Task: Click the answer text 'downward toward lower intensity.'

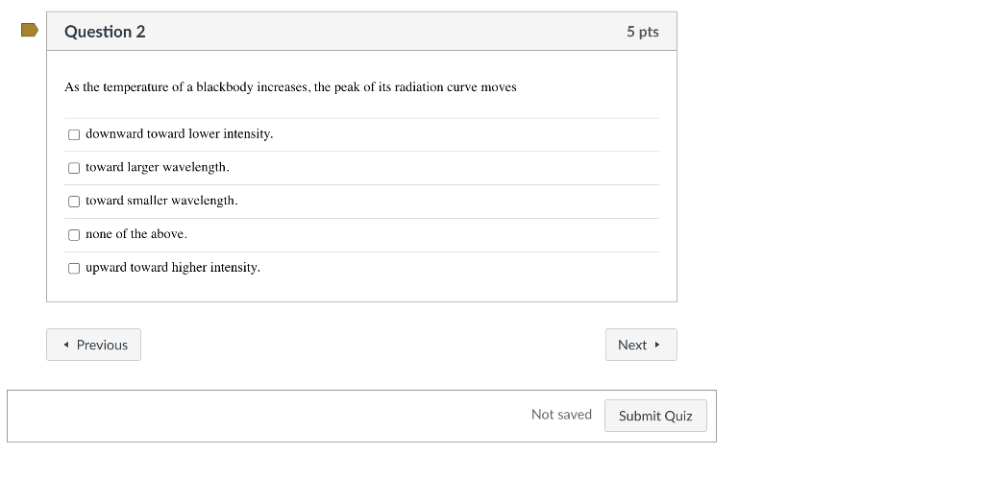Action: tap(180, 134)
